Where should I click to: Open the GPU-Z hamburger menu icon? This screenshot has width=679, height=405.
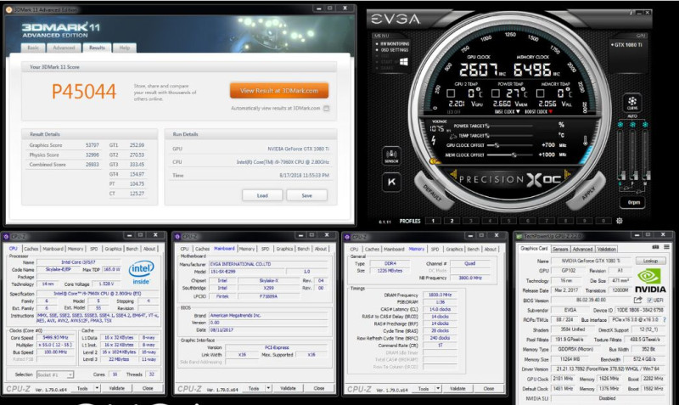point(666,247)
